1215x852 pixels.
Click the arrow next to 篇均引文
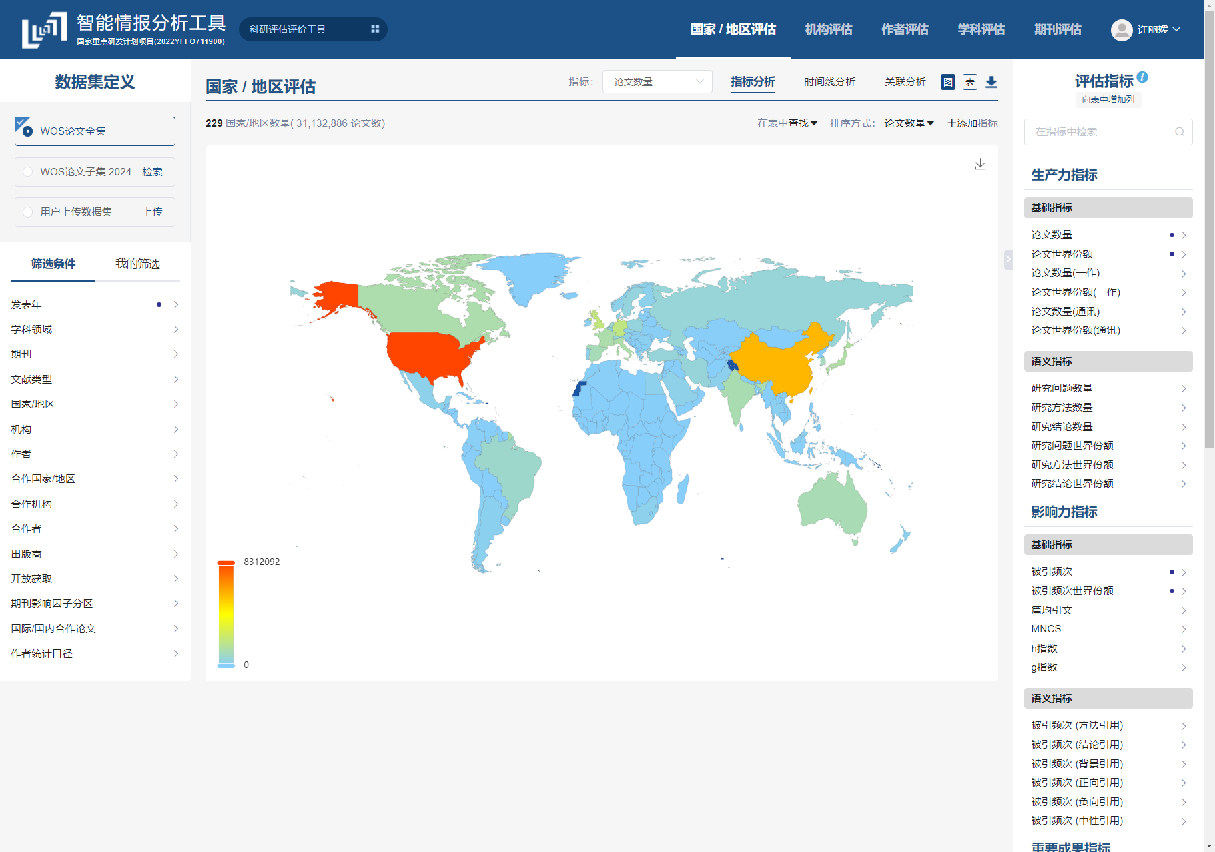pyautogui.click(x=1184, y=610)
